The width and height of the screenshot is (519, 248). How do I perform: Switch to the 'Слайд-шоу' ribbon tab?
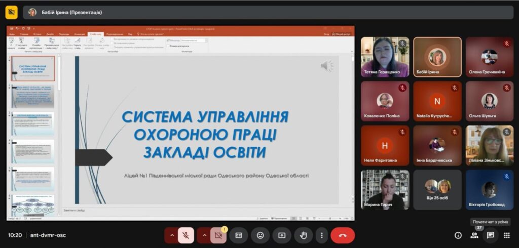point(95,34)
